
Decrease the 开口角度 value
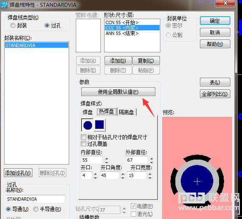(123, 177)
